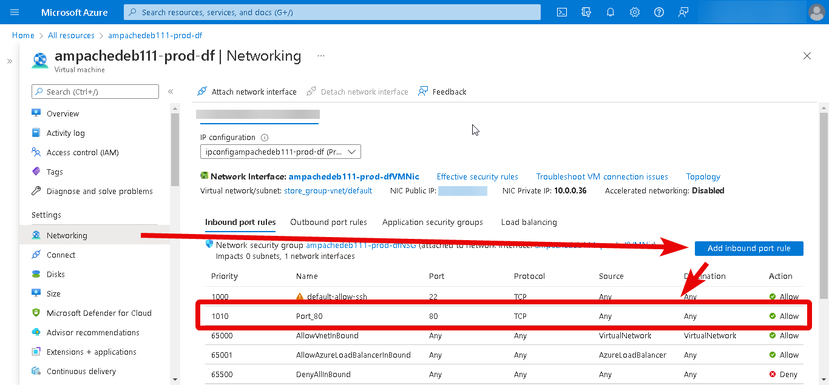Image resolution: width=829 pixels, height=385 pixels.
Task: Click the Feedback toolbar button
Action: tap(442, 92)
